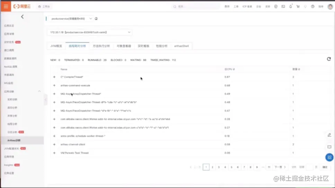Viewport: 335px width, 188px height.
Task: Open the notification bell
Action: pos(291,7)
